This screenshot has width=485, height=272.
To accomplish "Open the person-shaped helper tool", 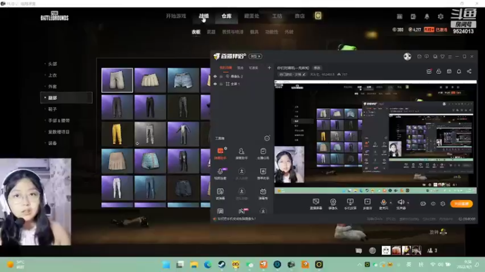I will coord(241,154).
